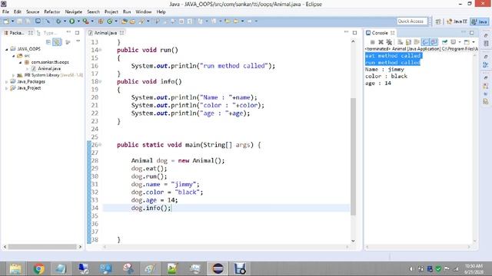Screen dimensions: 492x276
Task: Click the Run Last Tool external tools icon
Action: 85,21
